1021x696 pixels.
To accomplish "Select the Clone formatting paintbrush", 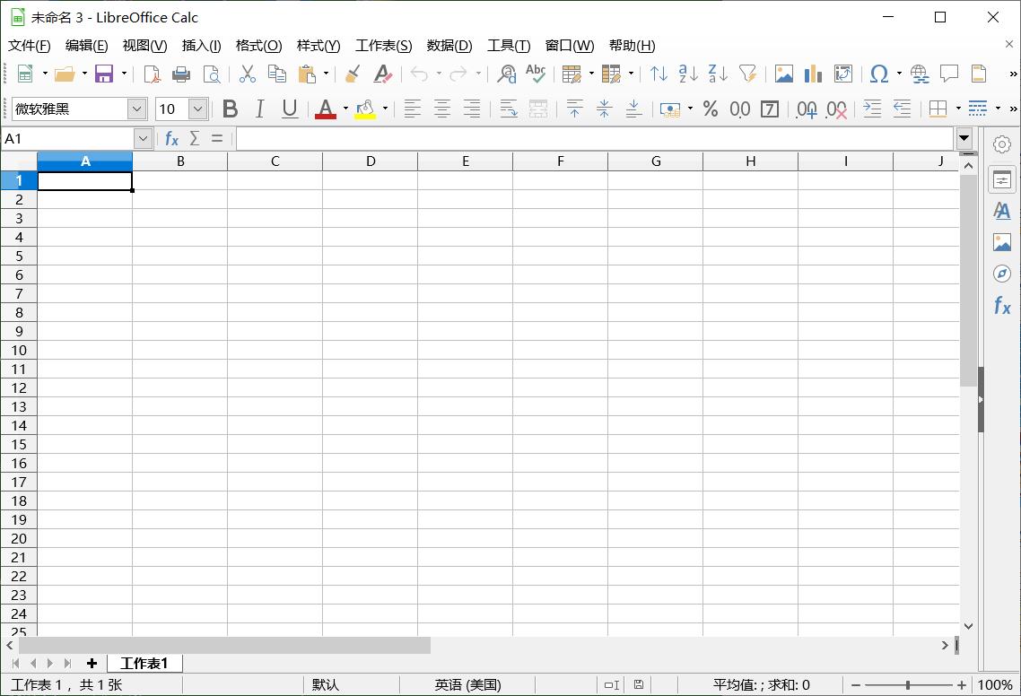I will point(353,74).
